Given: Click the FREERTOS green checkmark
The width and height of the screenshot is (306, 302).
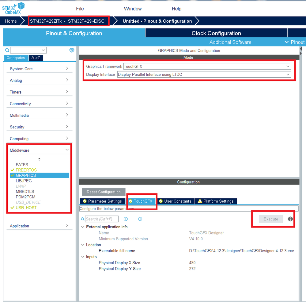Looking at the screenshot, I should click(x=13, y=170).
